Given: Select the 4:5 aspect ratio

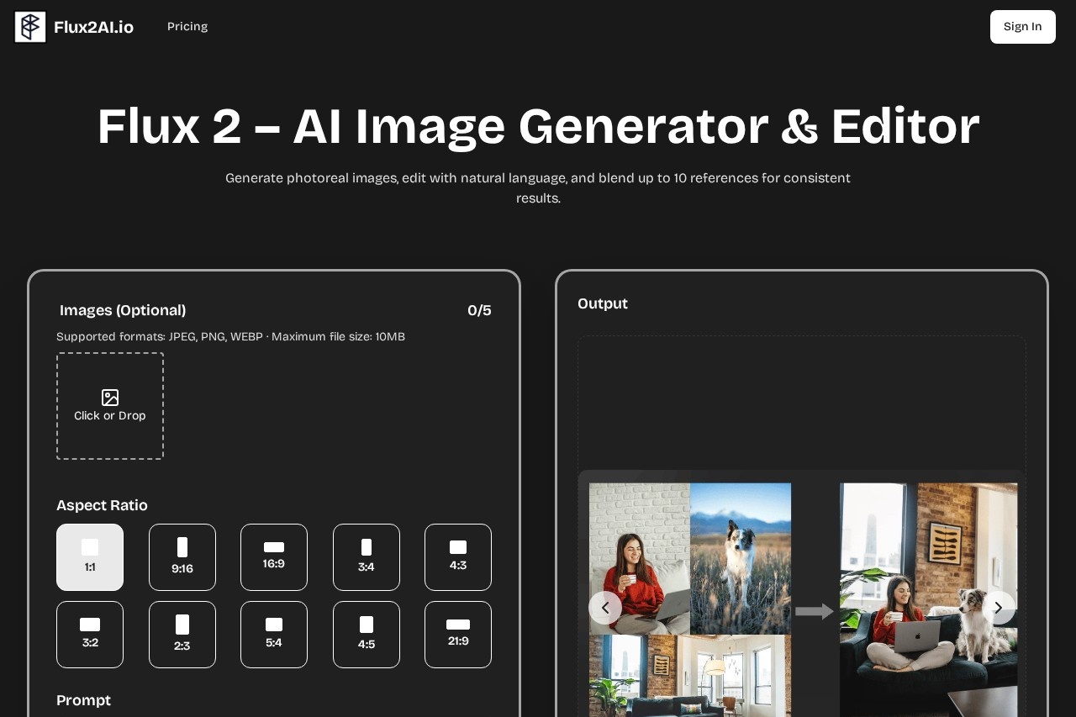Looking at the screenshot, I should point(367,634).
